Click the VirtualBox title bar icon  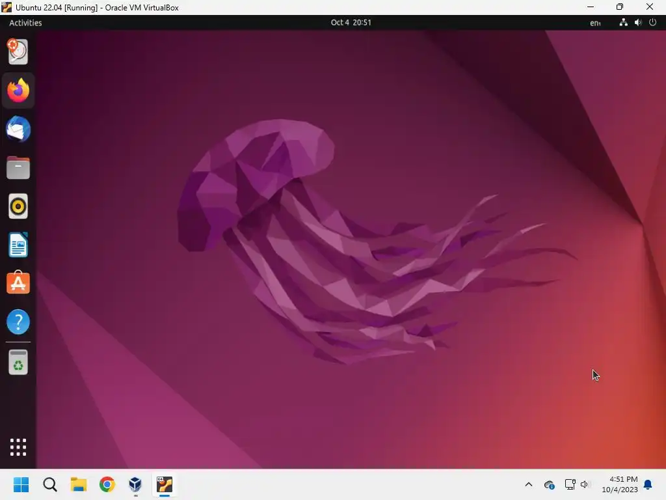pos(7,7)
